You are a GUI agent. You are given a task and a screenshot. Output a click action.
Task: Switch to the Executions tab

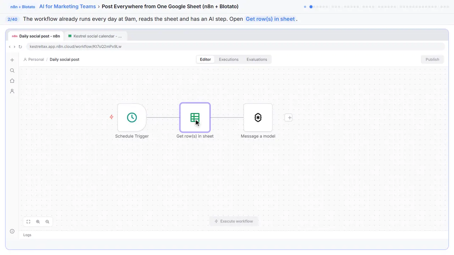pyautogui.click(x=229, y=59)
